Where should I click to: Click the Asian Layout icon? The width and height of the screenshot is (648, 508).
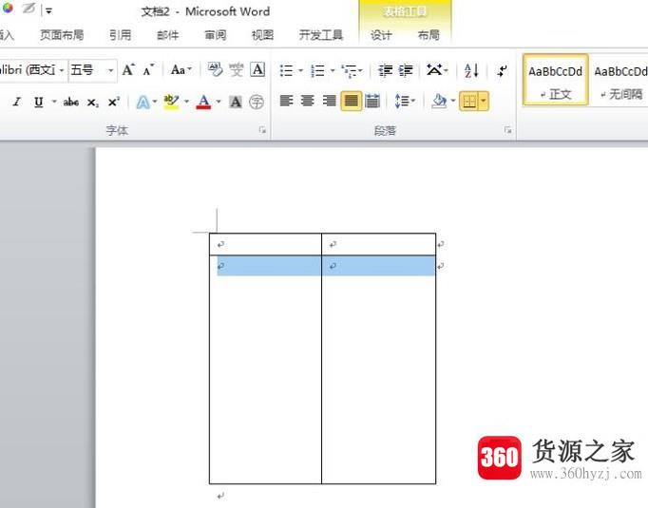click(434, 70)
